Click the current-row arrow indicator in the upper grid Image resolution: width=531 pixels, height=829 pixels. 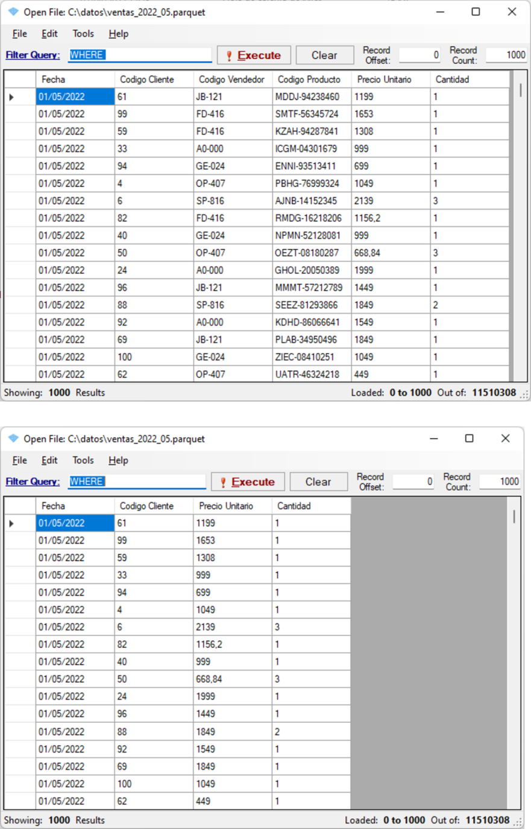(11, 97)
